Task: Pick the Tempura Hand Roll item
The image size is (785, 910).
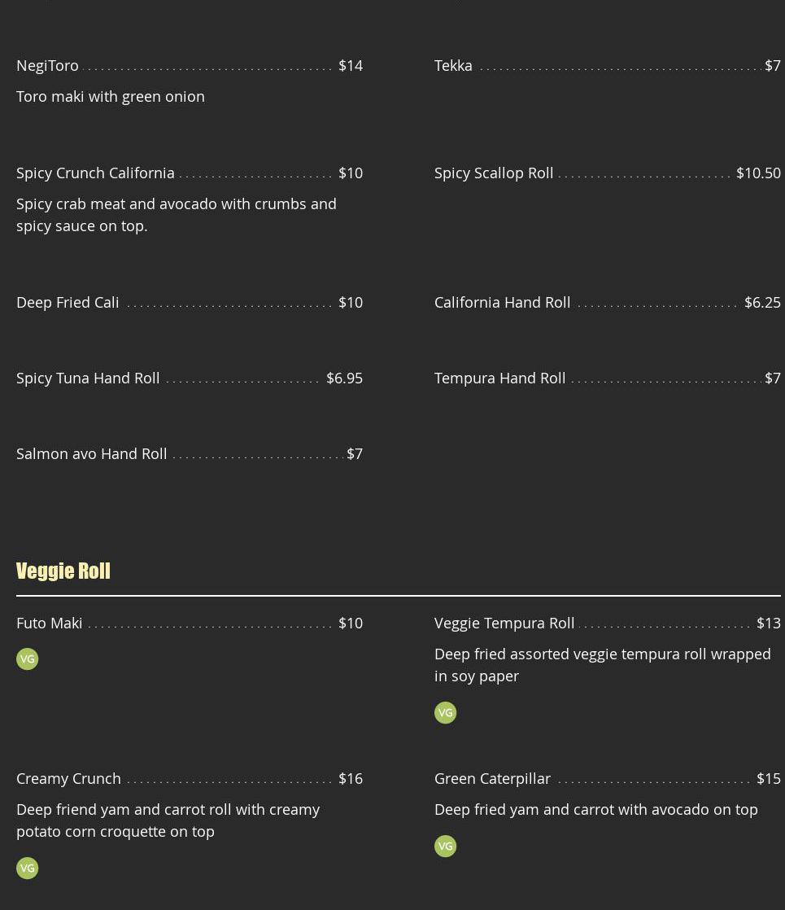Action: [x=499, y=378]
